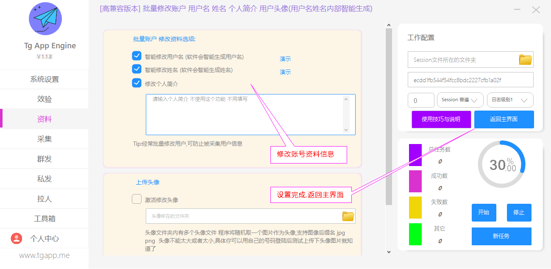Screen dimensions: 551x269
Task: Click the purple total tasks color block
Action: [x=415, y=155]
